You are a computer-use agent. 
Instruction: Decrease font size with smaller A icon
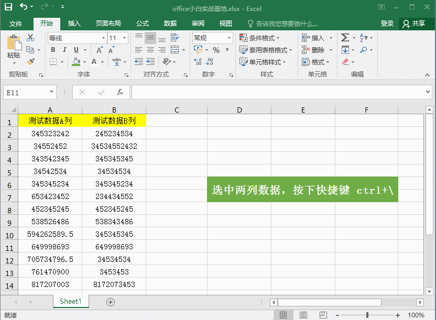click(111, 50)
